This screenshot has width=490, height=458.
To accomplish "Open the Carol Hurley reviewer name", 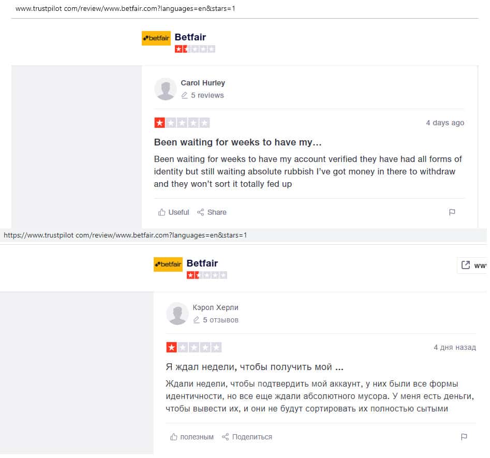I will 202,83.
